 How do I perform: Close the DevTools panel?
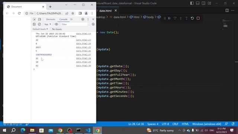click(93, 19)
